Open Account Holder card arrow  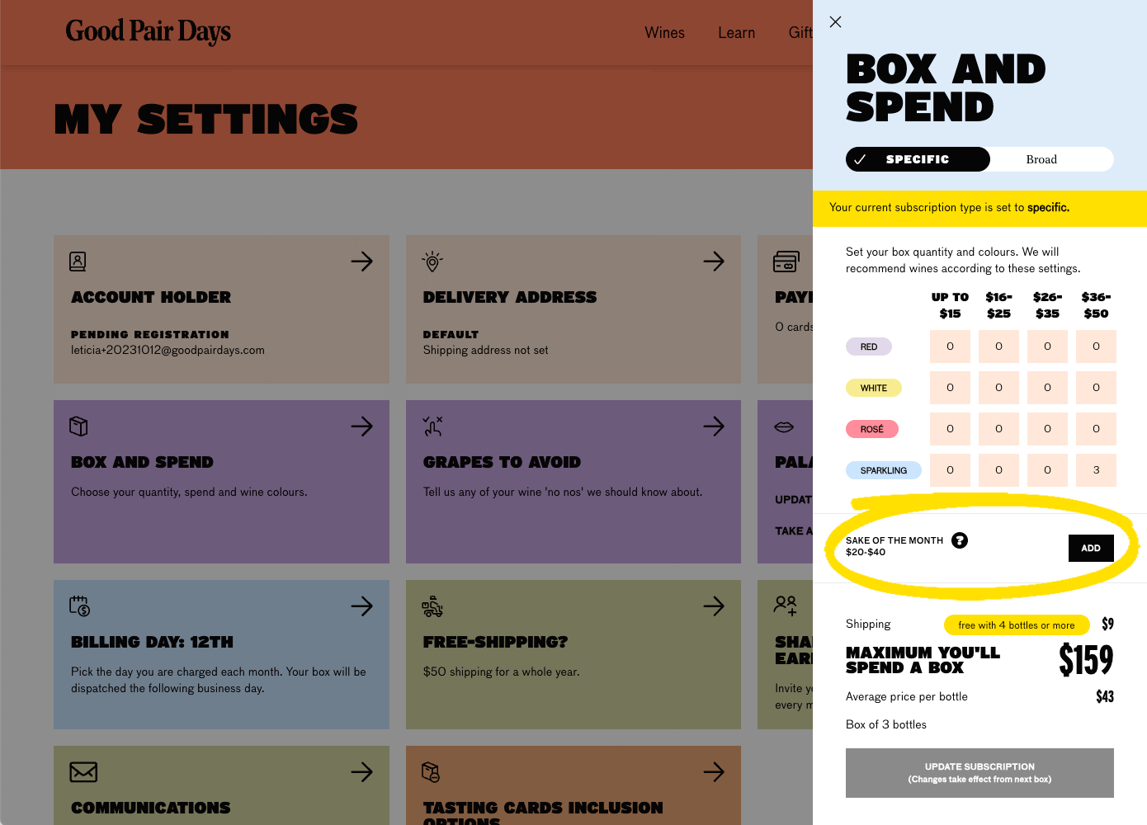[361, 262]
